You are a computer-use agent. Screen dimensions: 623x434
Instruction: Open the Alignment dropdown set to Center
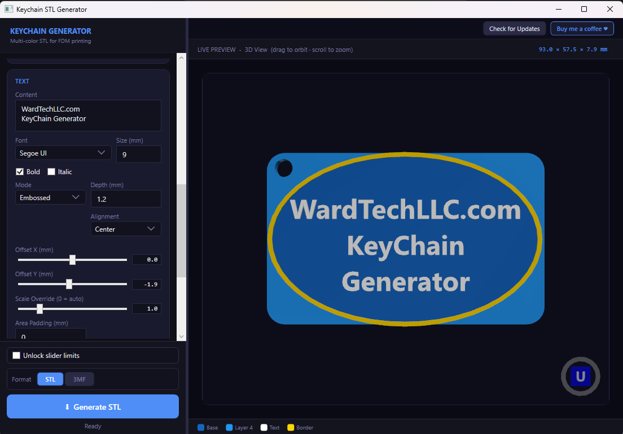[x=125, y=229]
